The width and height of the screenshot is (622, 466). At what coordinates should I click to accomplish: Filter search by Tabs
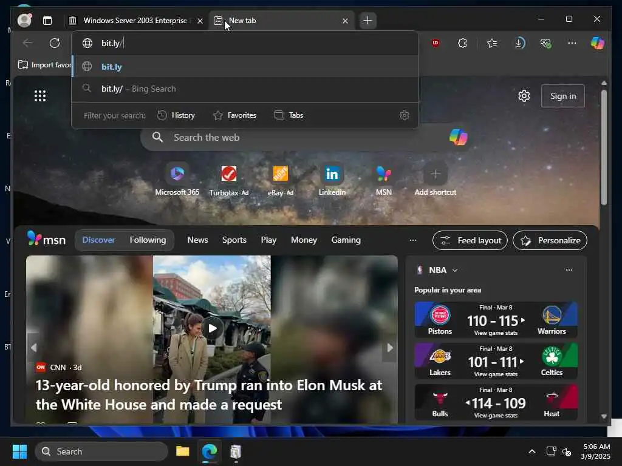pyautogui.click(x=289, y=115)
